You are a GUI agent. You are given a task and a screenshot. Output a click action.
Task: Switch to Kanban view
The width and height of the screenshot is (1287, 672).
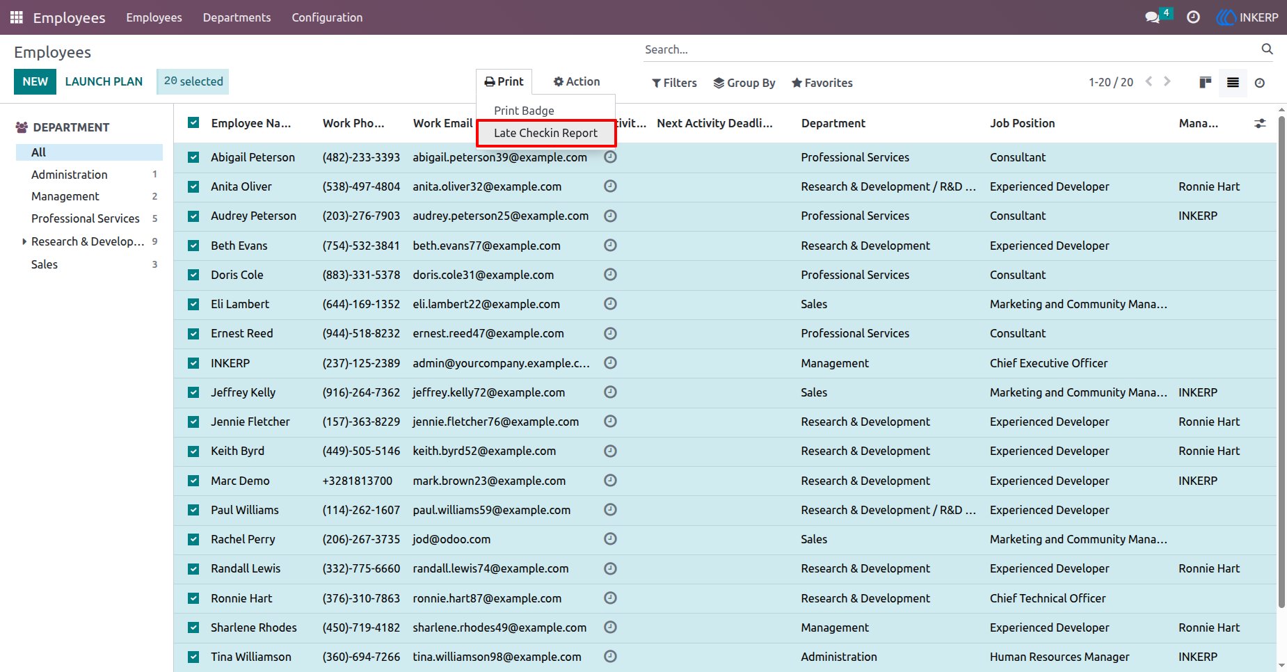pyautogui.click(x=1206, y=83)
